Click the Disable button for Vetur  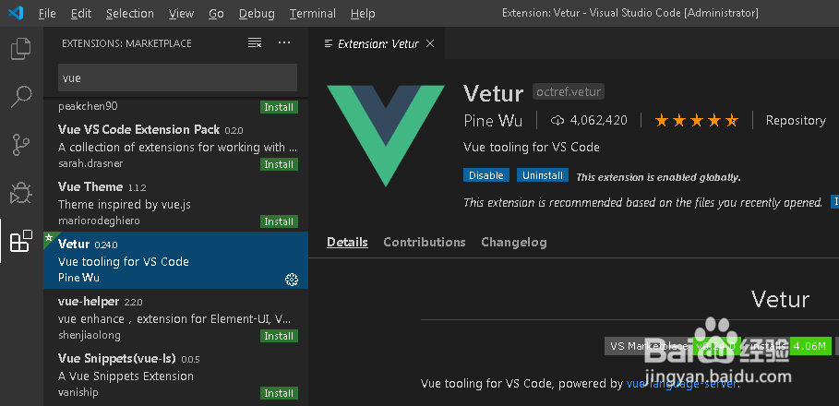[x=485, y=175]
